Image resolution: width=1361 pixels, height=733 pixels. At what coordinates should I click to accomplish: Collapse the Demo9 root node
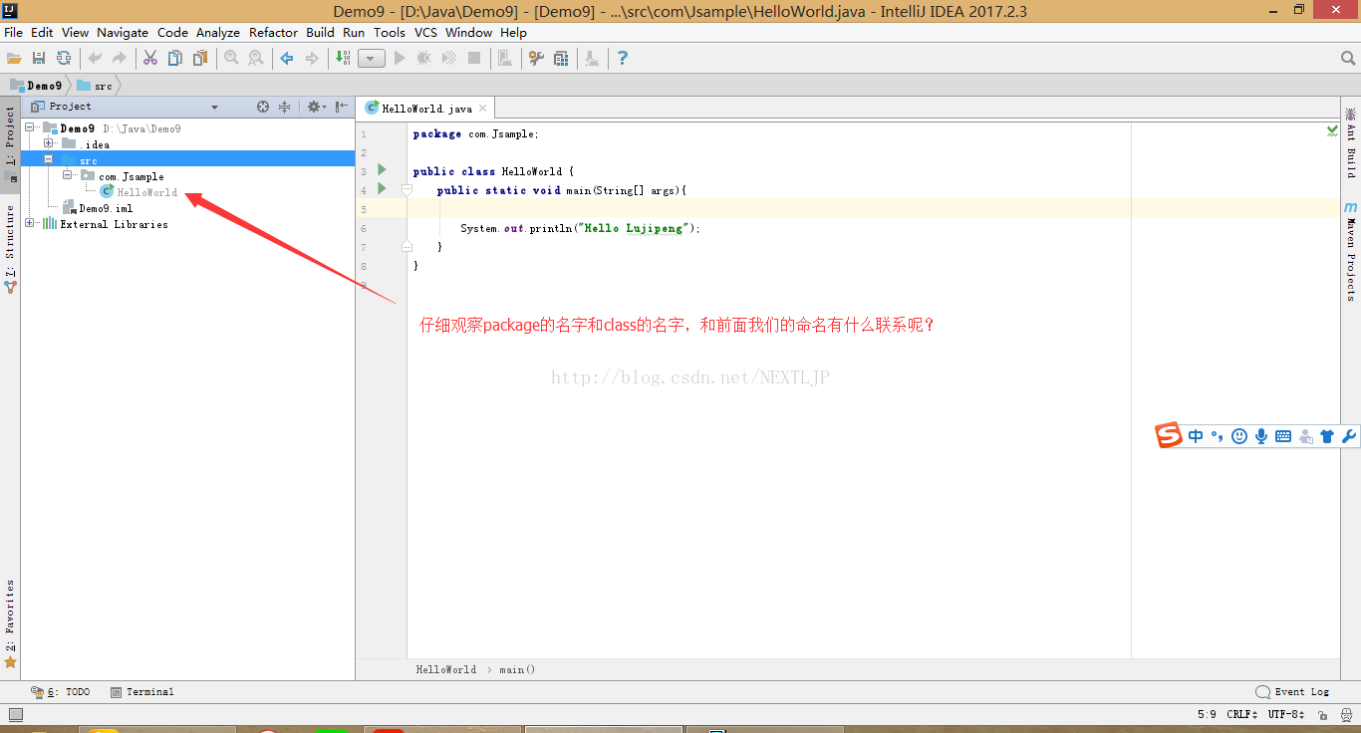pos(30,127)
